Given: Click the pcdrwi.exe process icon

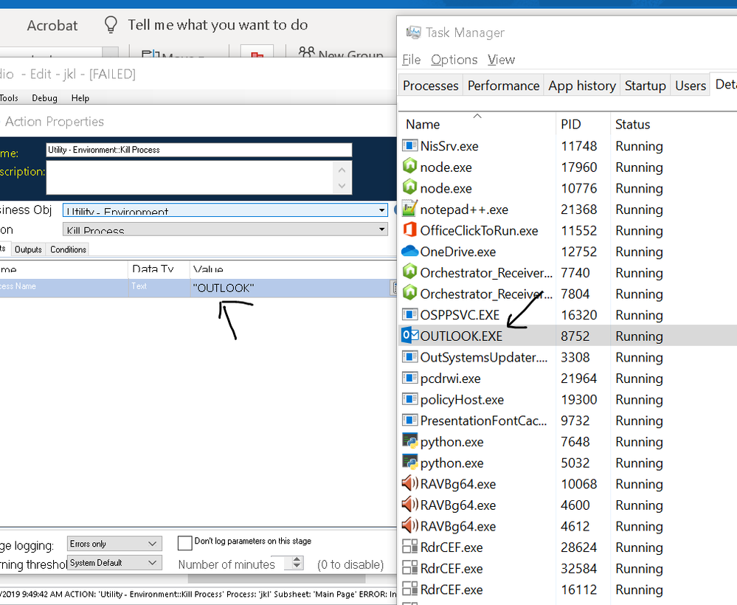Looking at the screenshot, I should pyautogui.click(x=410, y=378).
